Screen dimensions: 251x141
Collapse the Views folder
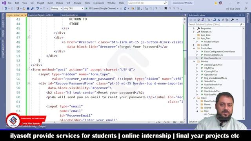[194, 98]
